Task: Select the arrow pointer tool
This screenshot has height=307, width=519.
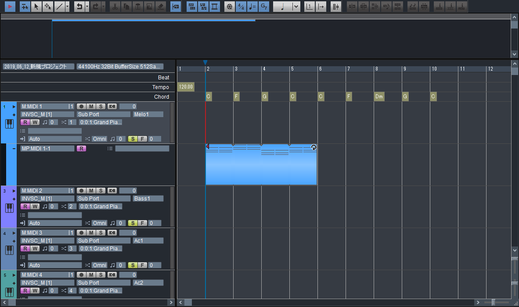Action: (x=36, y=7)
